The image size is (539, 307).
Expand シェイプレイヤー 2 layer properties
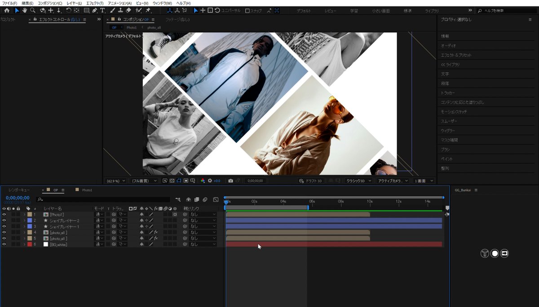(x=24, y=220)
